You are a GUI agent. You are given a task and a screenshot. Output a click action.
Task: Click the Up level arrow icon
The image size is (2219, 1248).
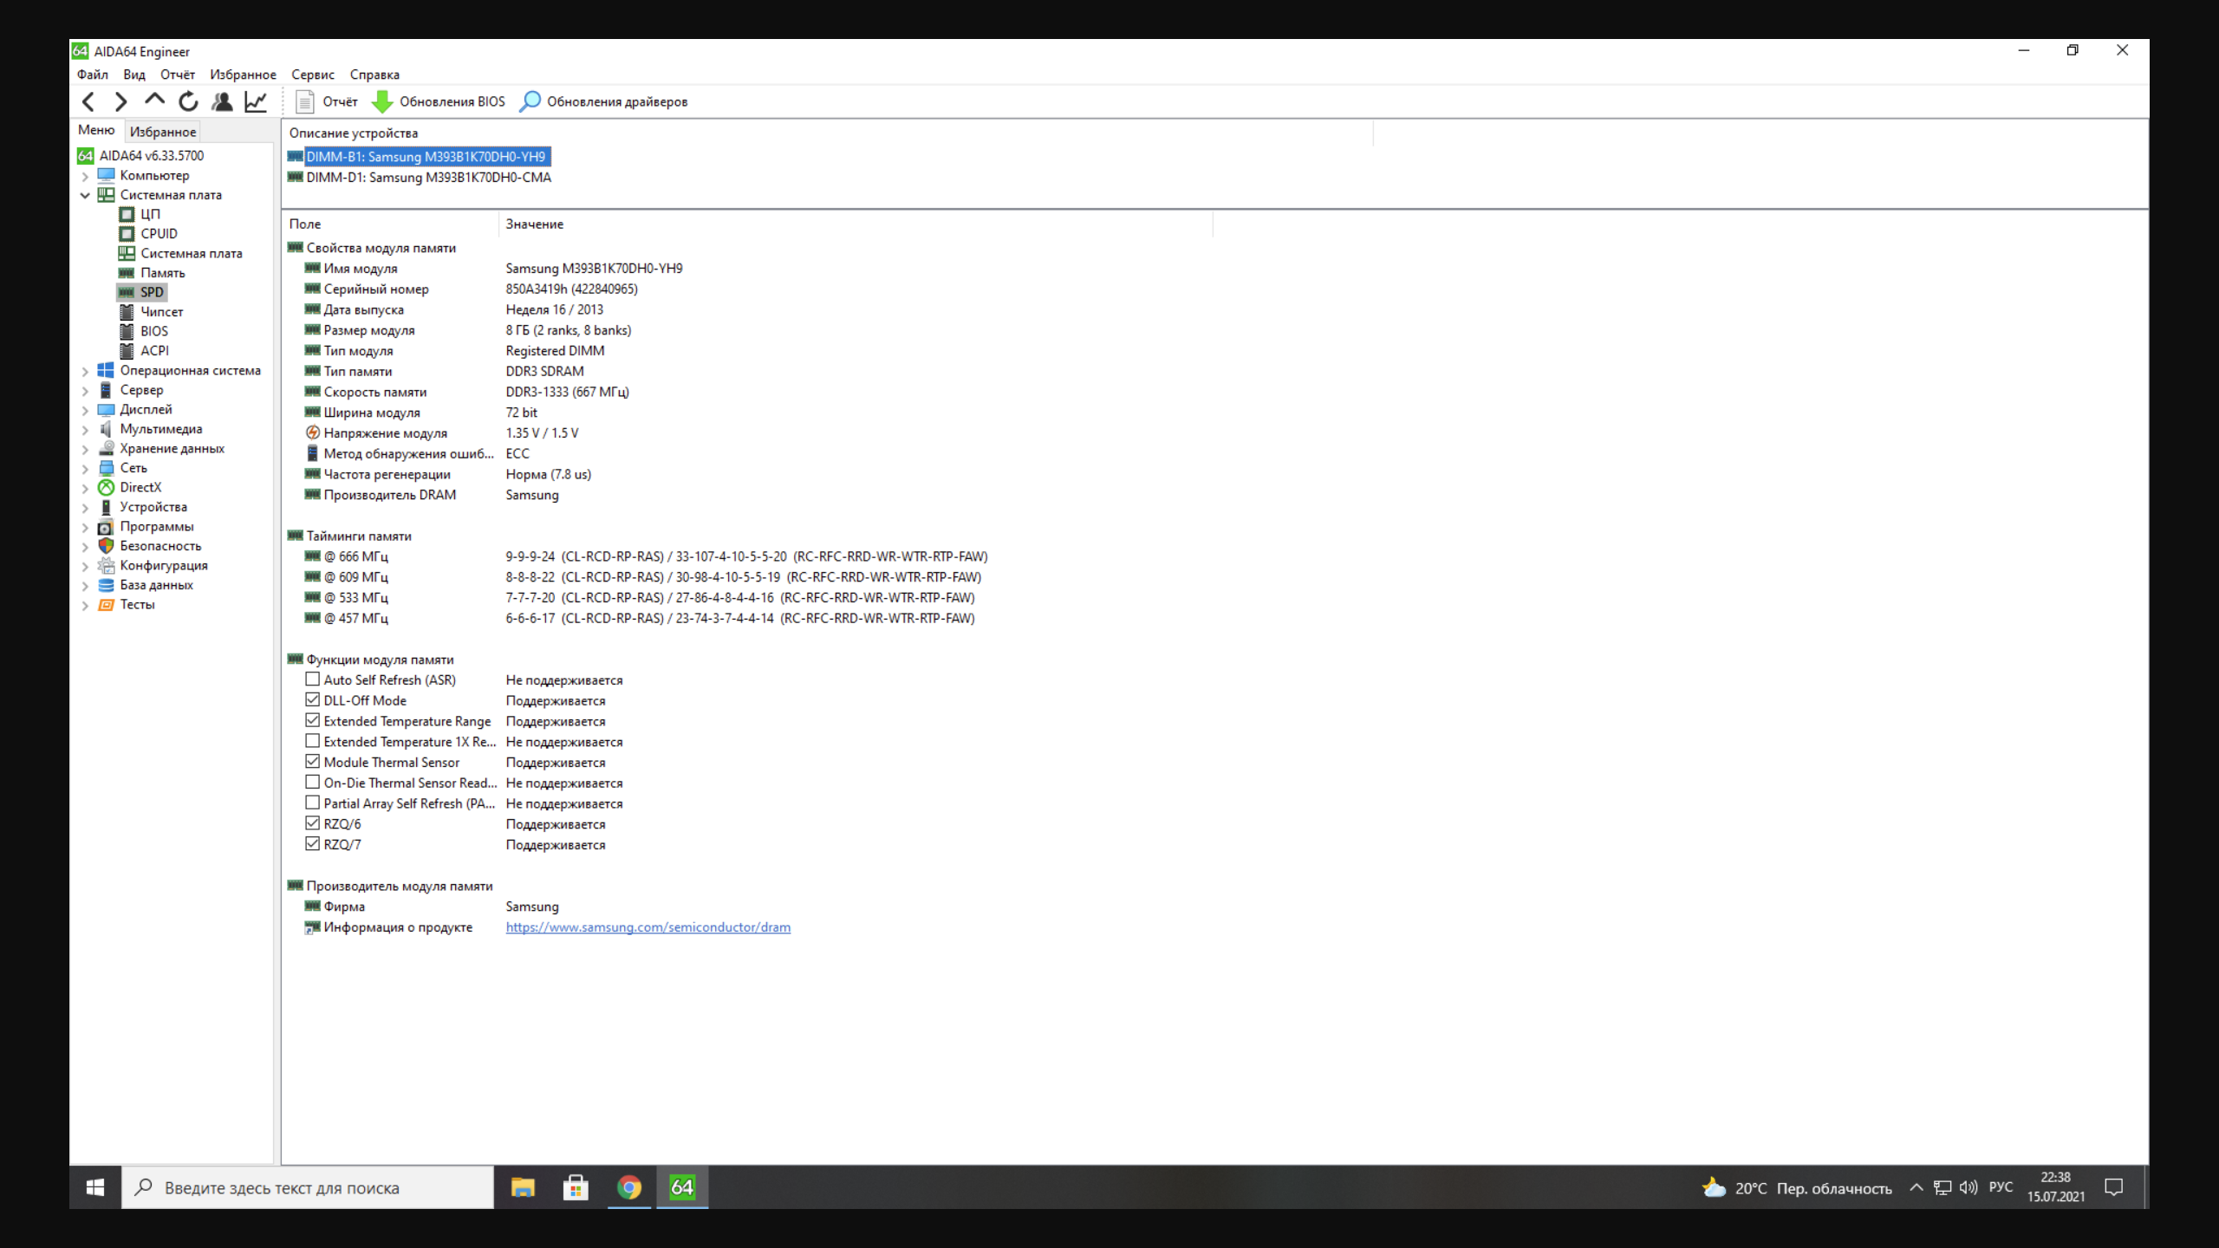(x=154, y=101)
